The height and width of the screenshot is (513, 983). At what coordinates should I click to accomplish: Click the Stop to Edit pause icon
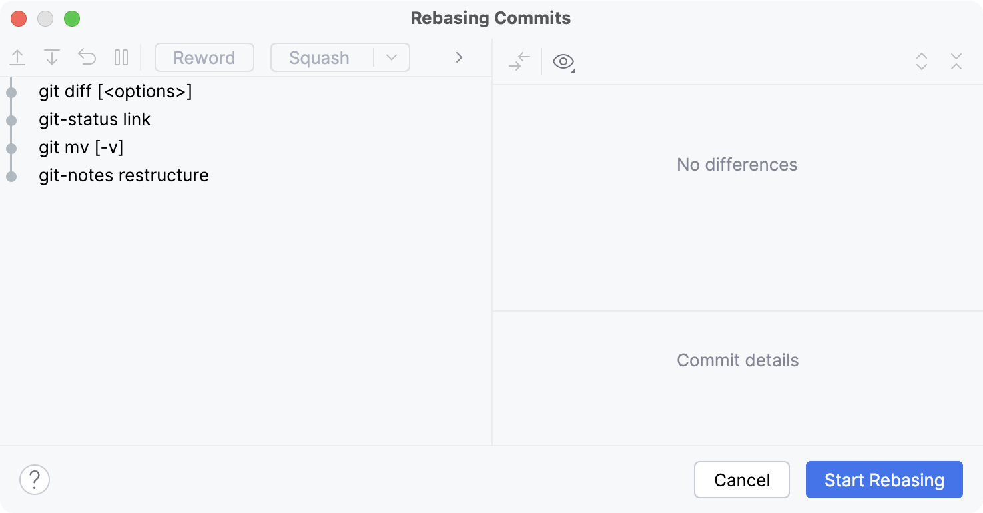[121, 57]
